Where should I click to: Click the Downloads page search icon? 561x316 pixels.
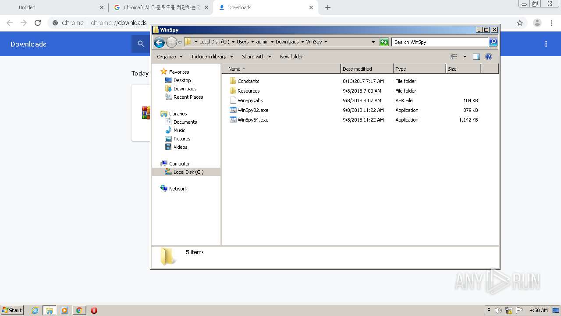[141, 44]
